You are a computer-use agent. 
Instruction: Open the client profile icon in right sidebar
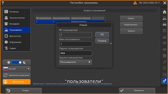165,18
